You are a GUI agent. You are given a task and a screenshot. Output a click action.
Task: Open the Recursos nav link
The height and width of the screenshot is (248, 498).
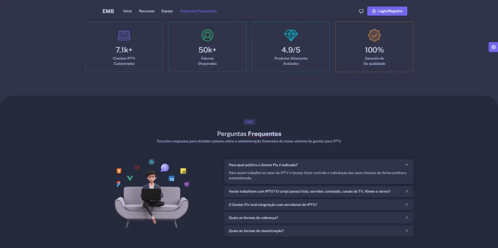pos(147,11)
